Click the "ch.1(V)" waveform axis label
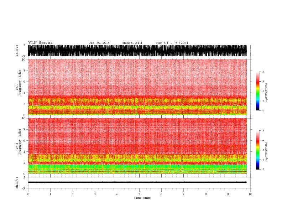This screenshot has width=282, height=218. point(17,51)
